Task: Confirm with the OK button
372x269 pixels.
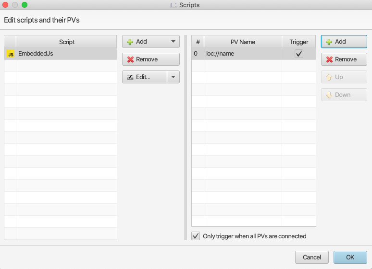Action: 350,257
